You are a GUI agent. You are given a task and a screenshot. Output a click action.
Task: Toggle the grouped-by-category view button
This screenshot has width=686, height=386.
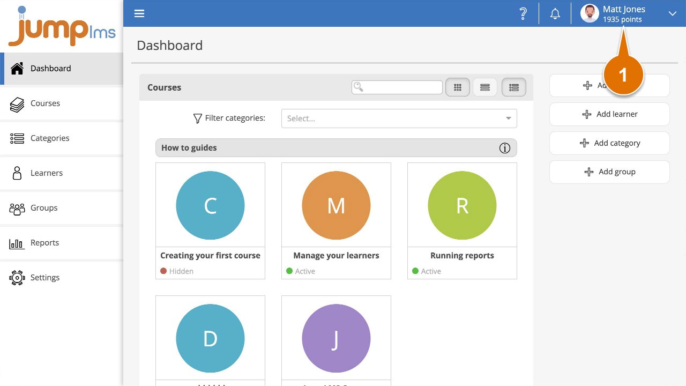[514, 87]
